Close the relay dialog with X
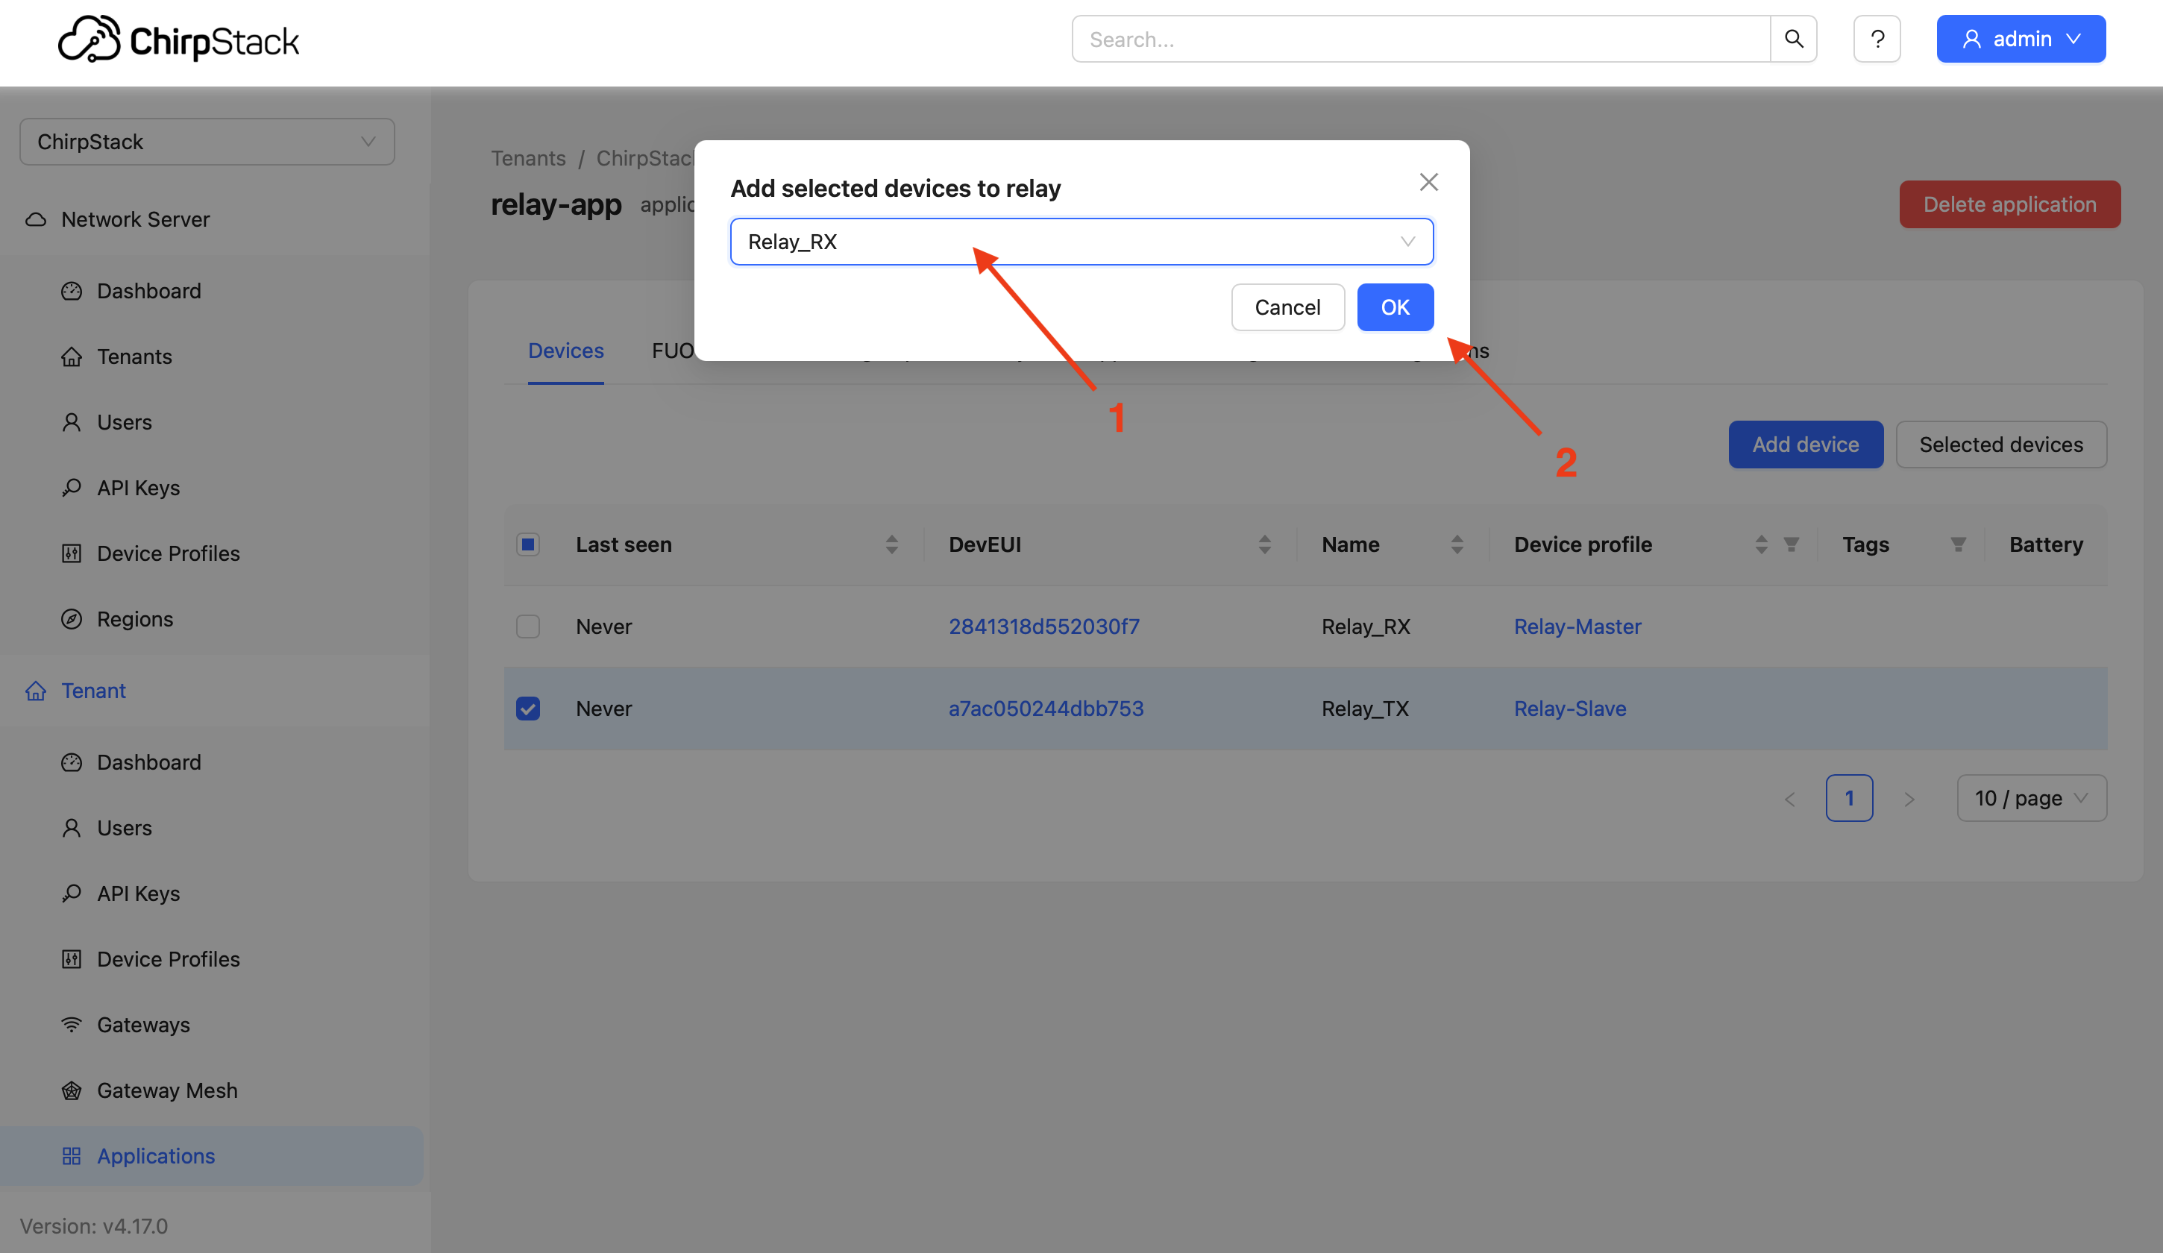Screen dimensions: 2163x1253 click(x=1428, y=182)
